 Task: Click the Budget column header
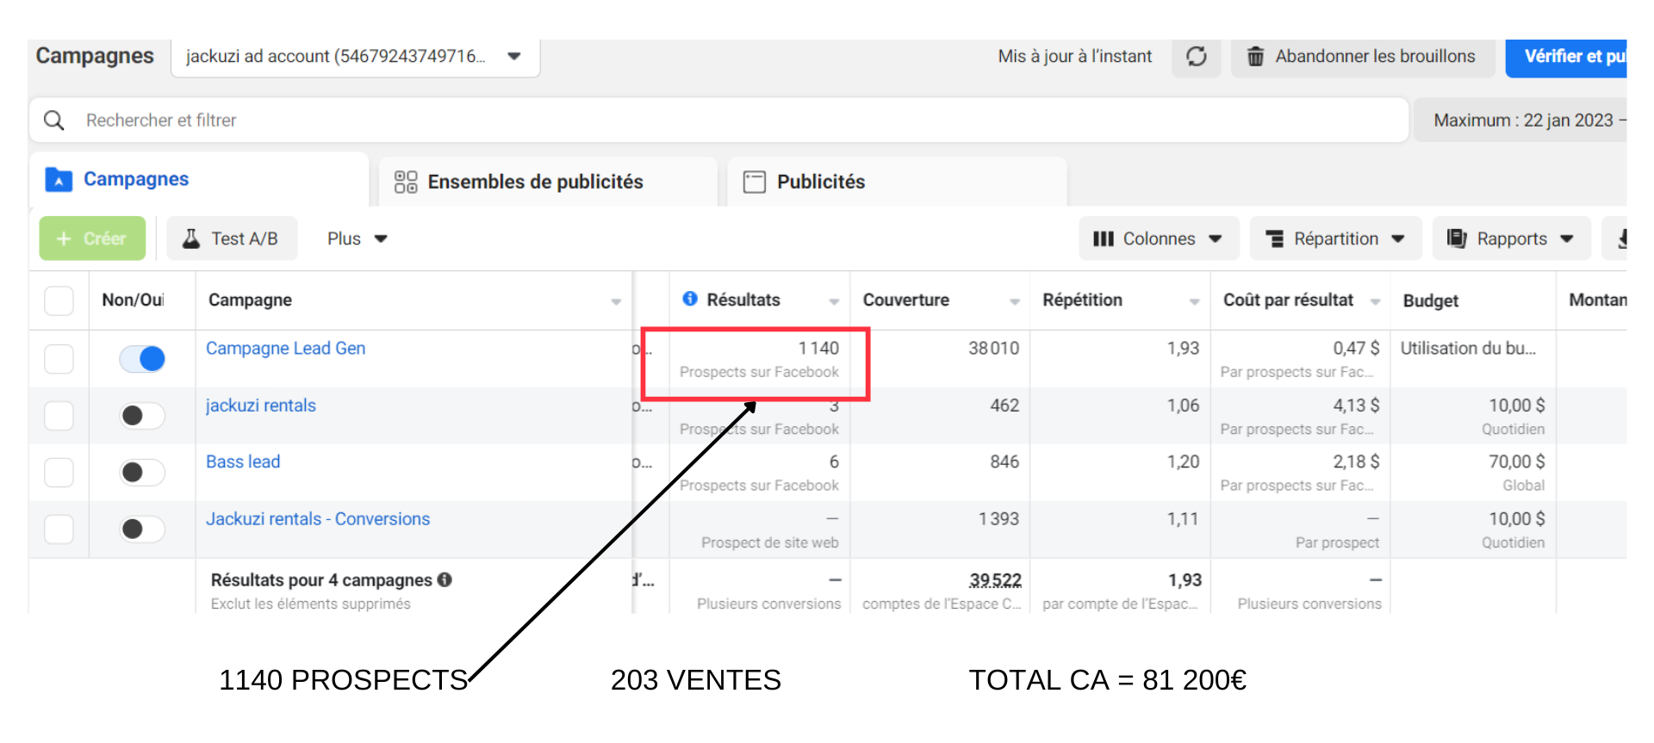pyautogui.click(x=1431, y=300)
